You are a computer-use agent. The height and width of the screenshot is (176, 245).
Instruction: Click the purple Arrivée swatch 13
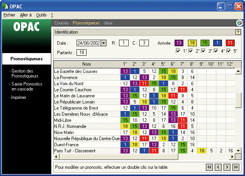[179, 43]
